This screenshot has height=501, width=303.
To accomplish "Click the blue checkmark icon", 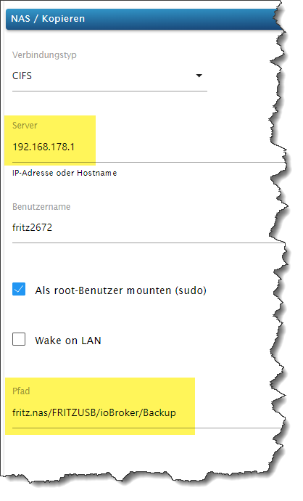I will point(19,289).
